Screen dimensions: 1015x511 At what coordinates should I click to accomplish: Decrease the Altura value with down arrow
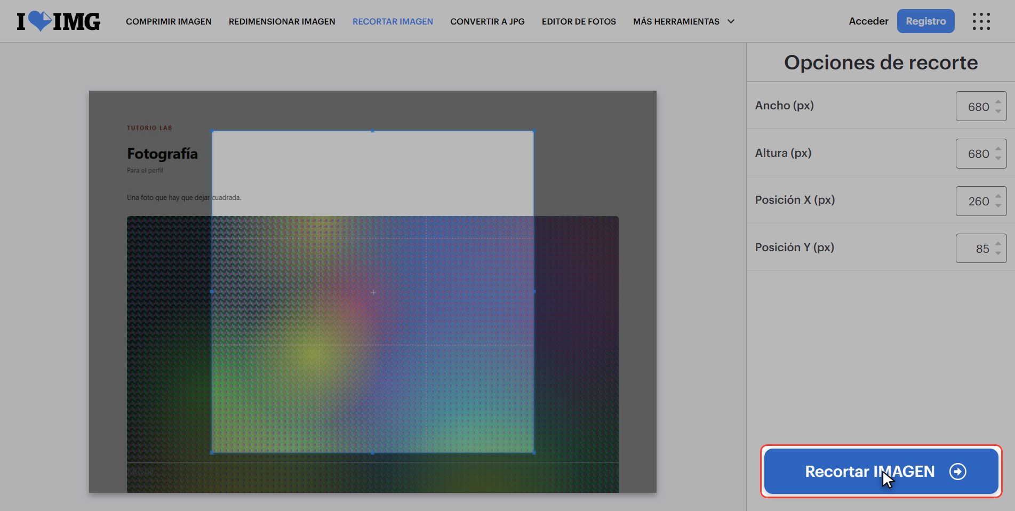pyautogui.click(x=998, y=158)
